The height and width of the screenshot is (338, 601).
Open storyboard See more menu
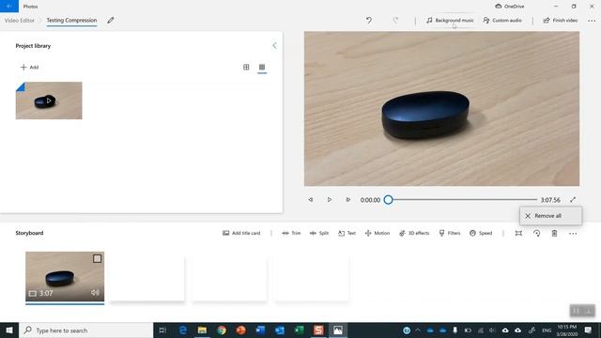coord(573,233)
